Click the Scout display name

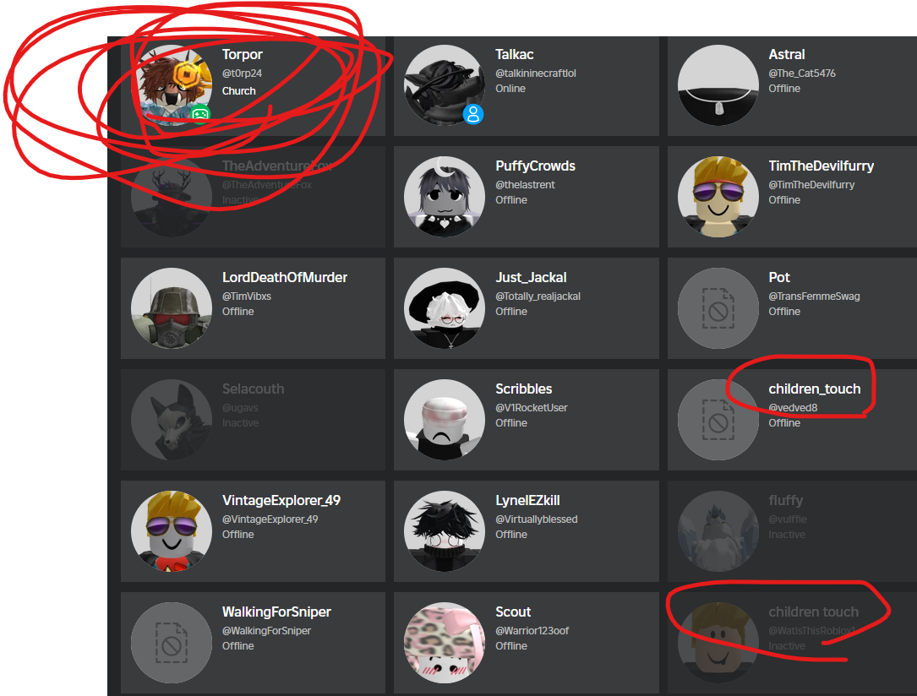pyautogui.click(x=513, y=612)
